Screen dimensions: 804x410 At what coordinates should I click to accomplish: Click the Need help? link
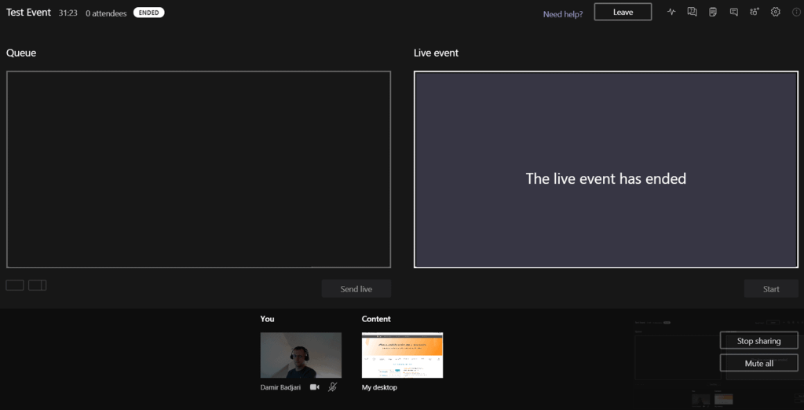[563, 14]
